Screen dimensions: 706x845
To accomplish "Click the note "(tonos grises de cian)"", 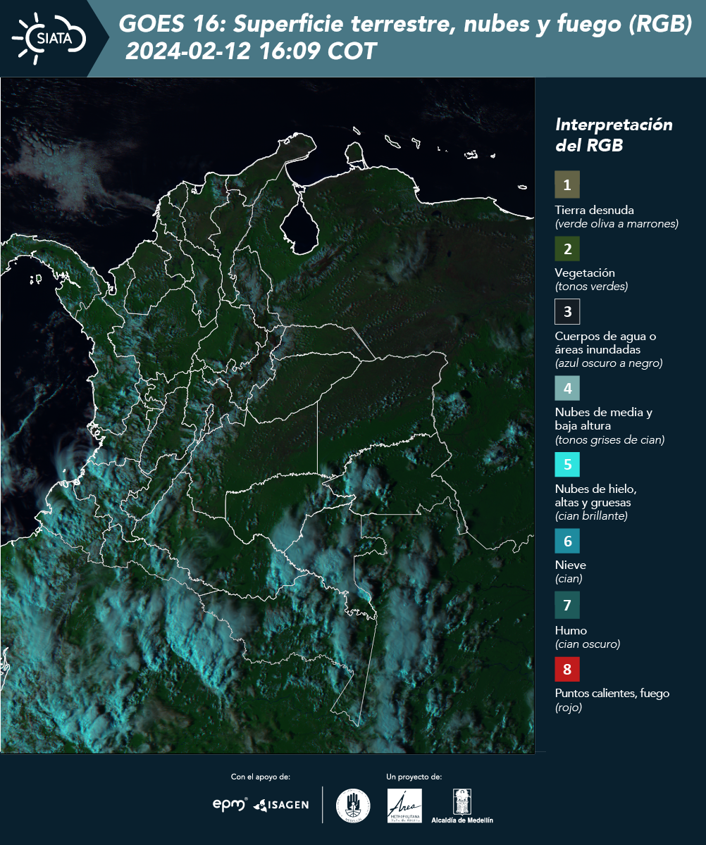I will tap(610, 440).
